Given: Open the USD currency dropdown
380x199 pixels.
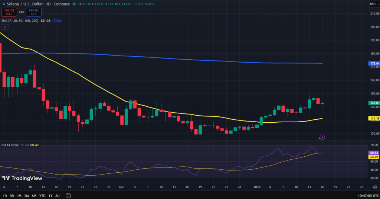Looking at the screenshot, I should (x=374, y=4).
